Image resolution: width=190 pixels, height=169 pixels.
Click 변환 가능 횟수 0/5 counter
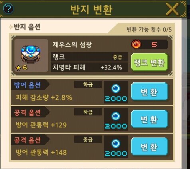[x=149, y=30]
